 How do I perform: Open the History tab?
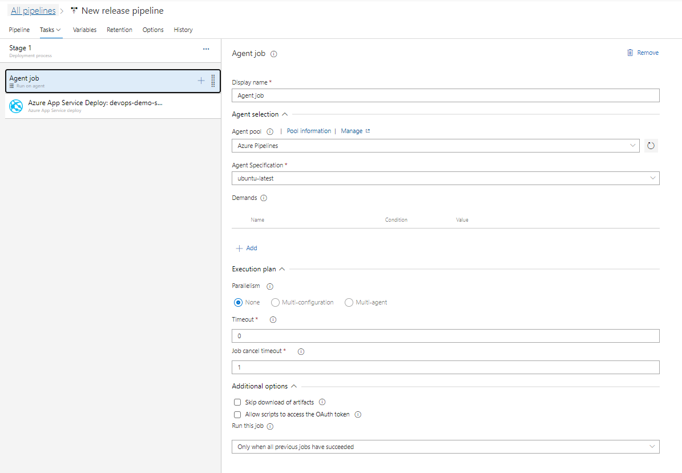pyautogui.click(x=183, y=30)
